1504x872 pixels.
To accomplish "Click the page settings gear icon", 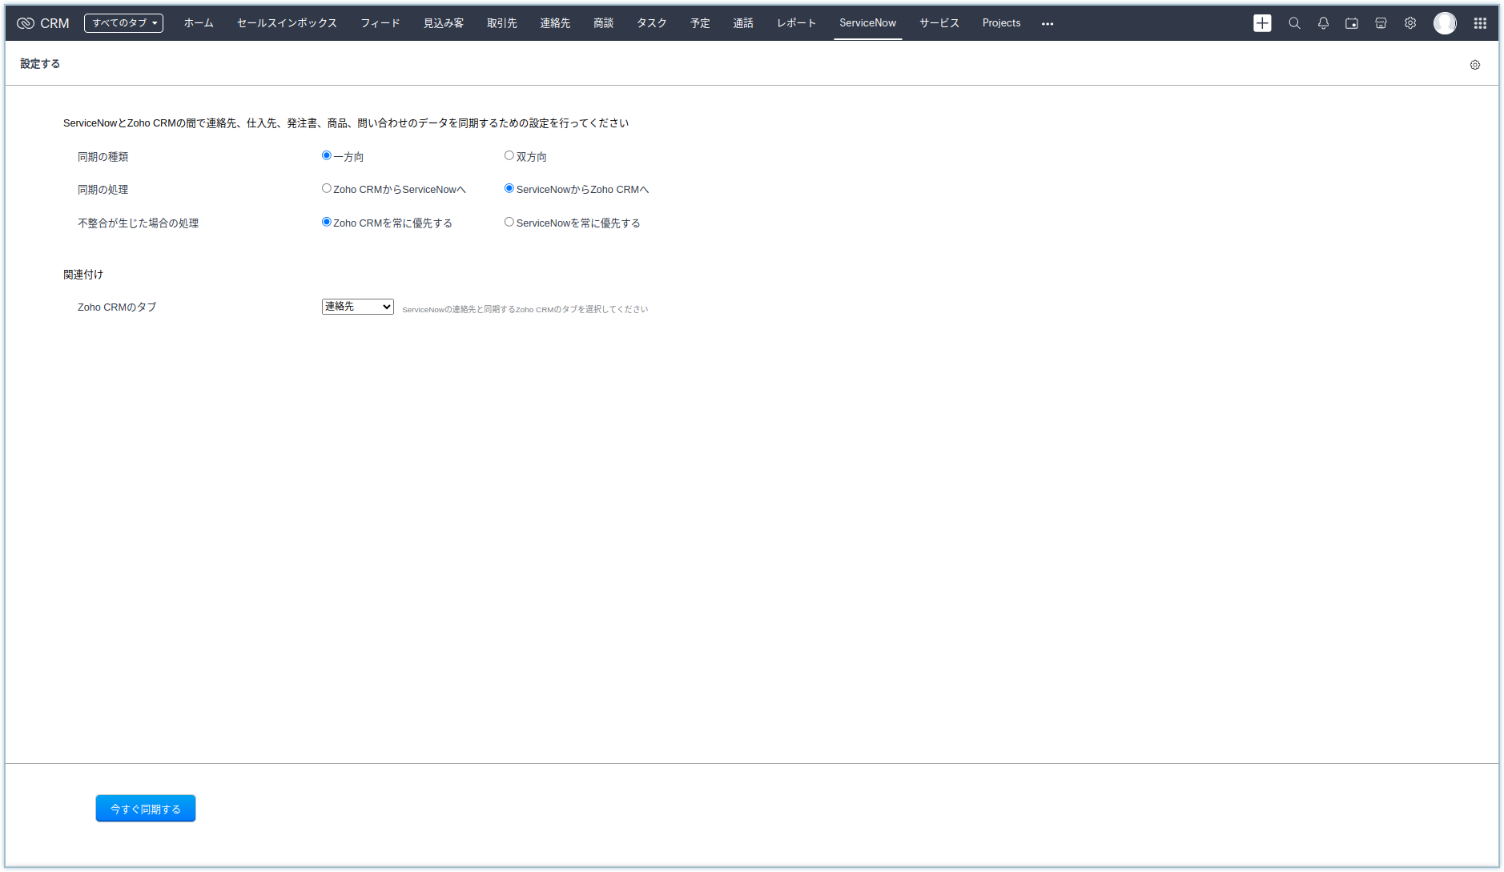I will coord(1475,65).
